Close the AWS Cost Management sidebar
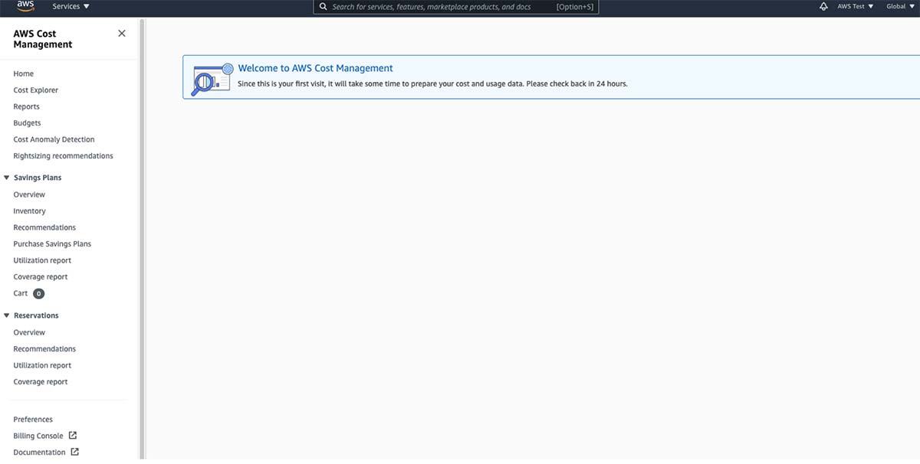920x464 pixels. pos(121,34)
